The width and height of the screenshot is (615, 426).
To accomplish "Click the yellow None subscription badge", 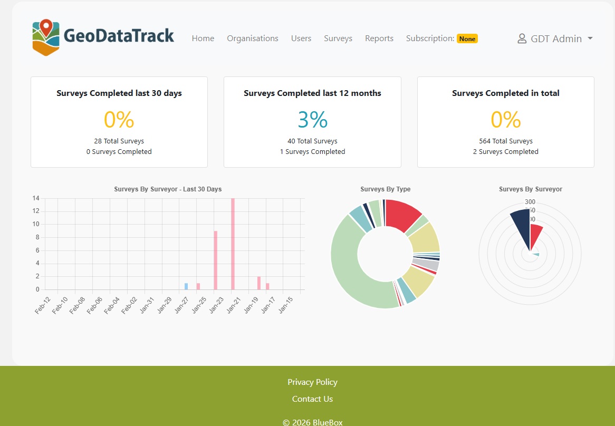I will click(467, 38).
